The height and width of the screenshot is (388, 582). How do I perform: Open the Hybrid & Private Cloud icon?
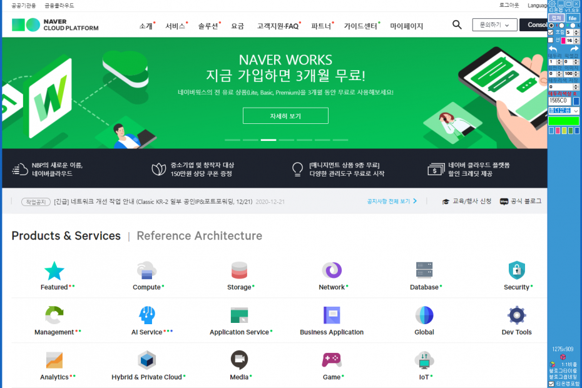point(146,360)
